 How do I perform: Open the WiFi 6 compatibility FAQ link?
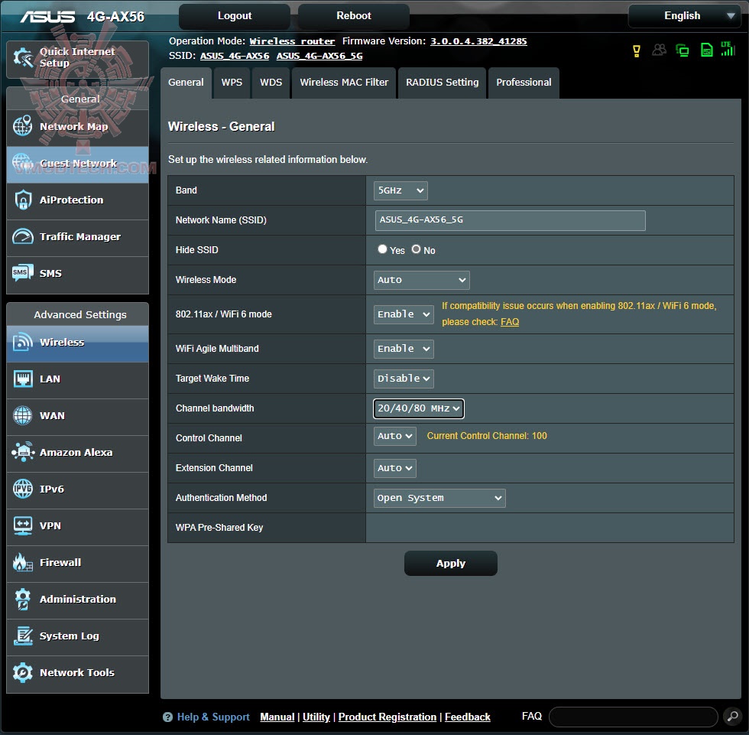[510, 322]
